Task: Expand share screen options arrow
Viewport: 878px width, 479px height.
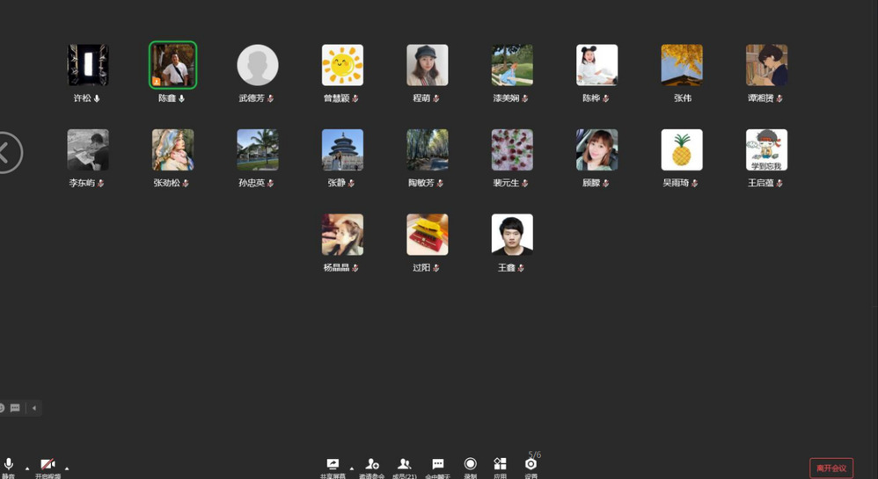Action: coord(351,468)
